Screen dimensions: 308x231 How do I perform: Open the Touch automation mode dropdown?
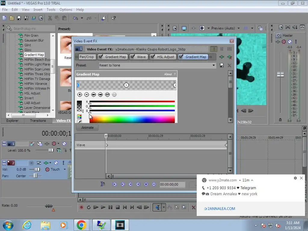tap(65, 169)
